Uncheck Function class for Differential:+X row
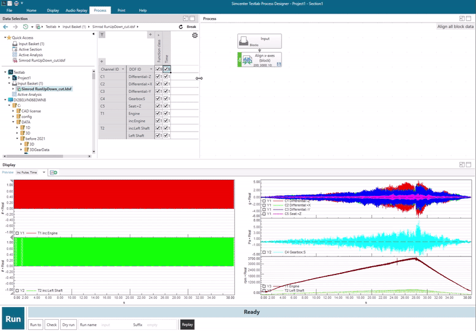 tap(158, 84)
